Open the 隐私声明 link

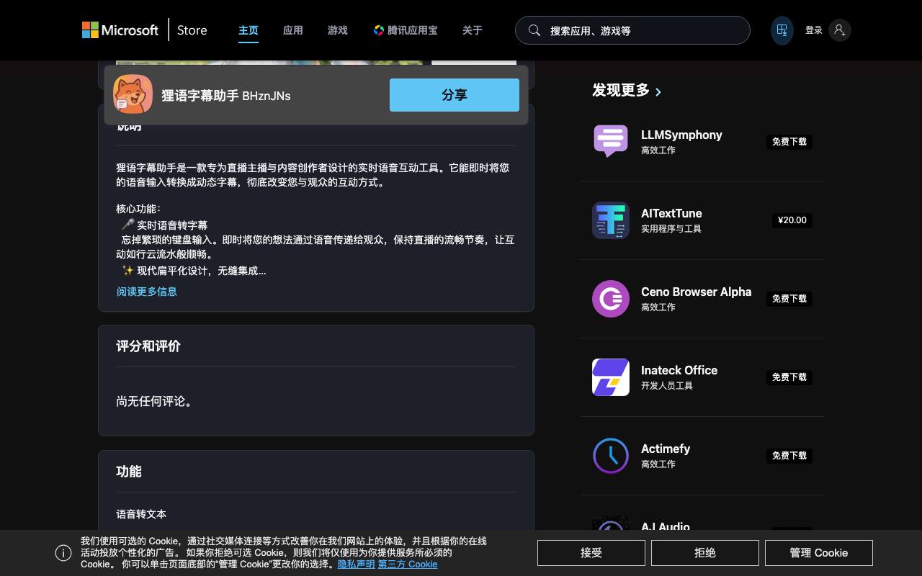(357, 564)
